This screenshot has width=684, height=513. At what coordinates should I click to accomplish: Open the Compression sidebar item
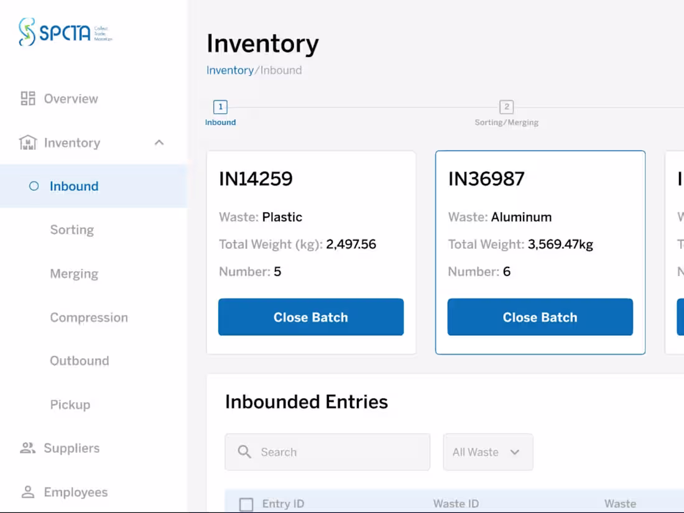(x=89, y=317)
